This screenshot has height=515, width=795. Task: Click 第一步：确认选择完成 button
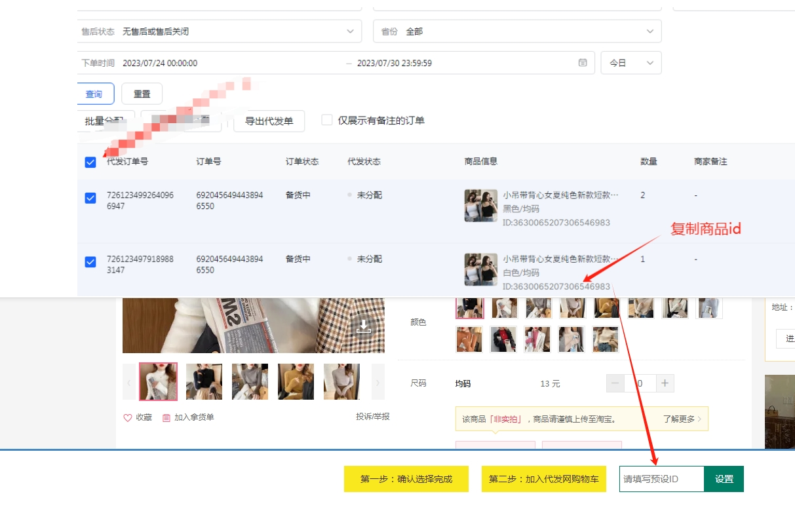[406, 479]
